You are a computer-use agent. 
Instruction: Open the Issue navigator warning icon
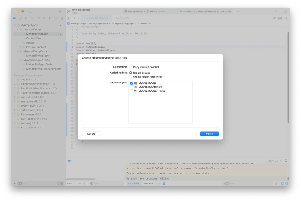click(38, 18)
